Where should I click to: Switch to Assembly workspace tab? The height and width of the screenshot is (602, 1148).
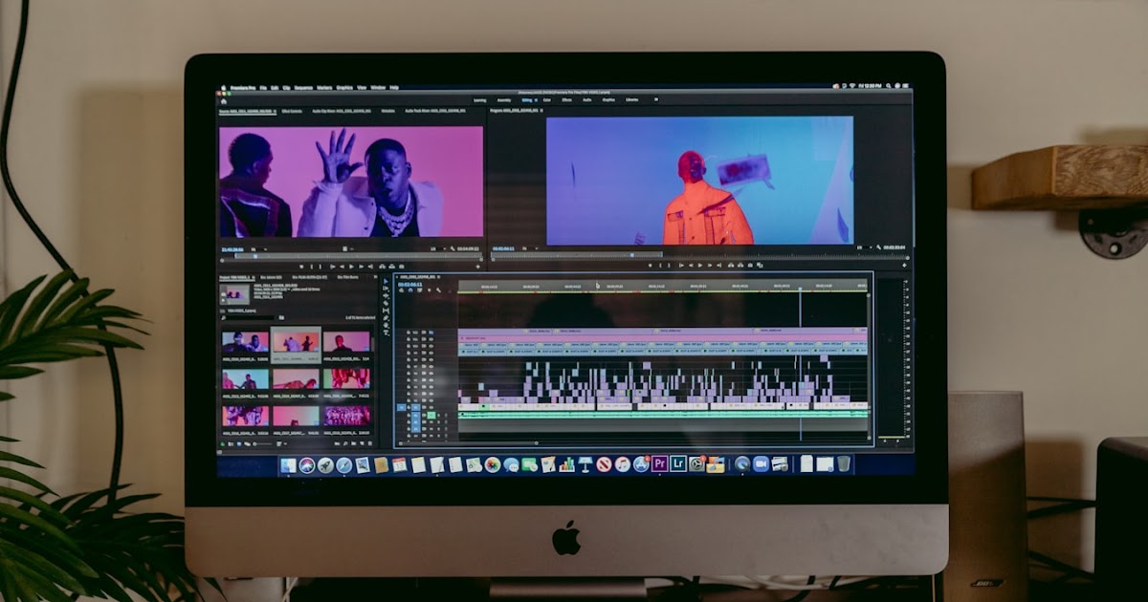coord(504,100)
